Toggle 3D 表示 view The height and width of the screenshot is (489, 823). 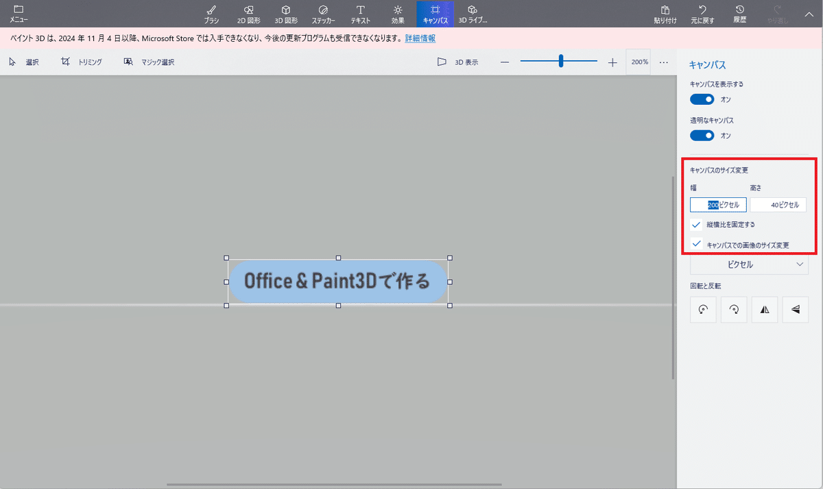(458, 62)
